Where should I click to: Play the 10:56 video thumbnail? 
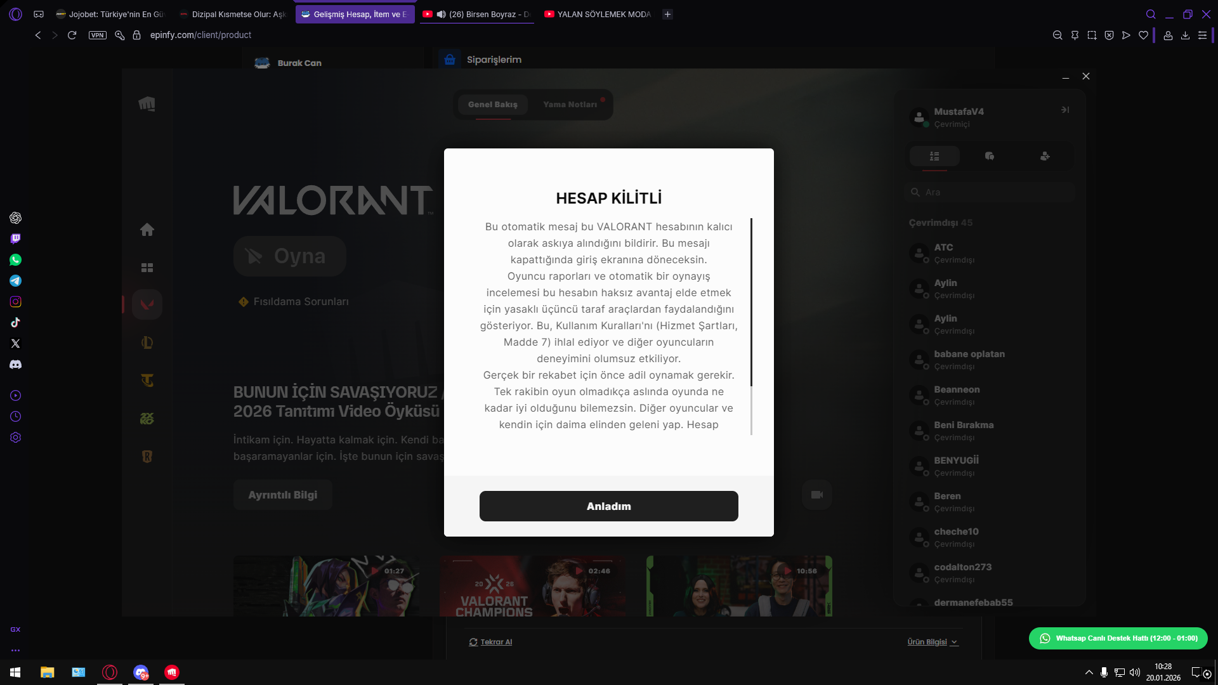click(x=739, y=586)
